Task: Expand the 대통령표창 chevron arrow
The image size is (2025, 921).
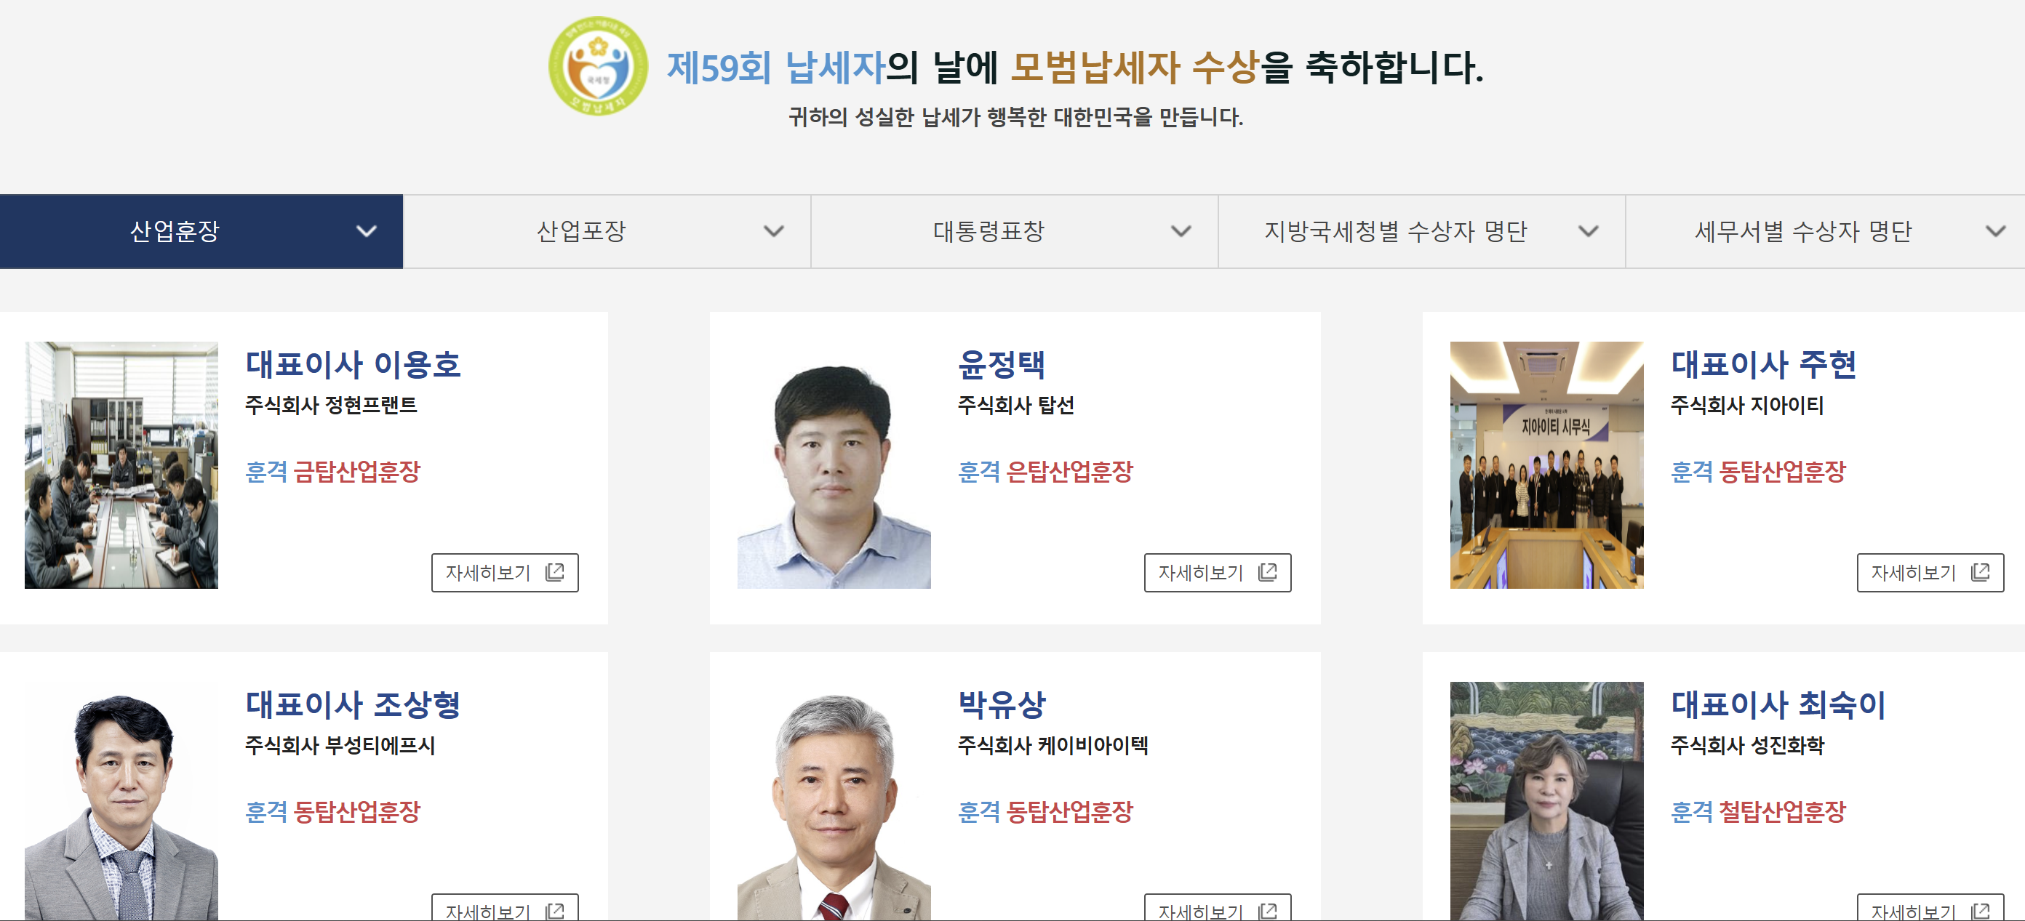Action: pyautogui.click(x=1181, y=232)
